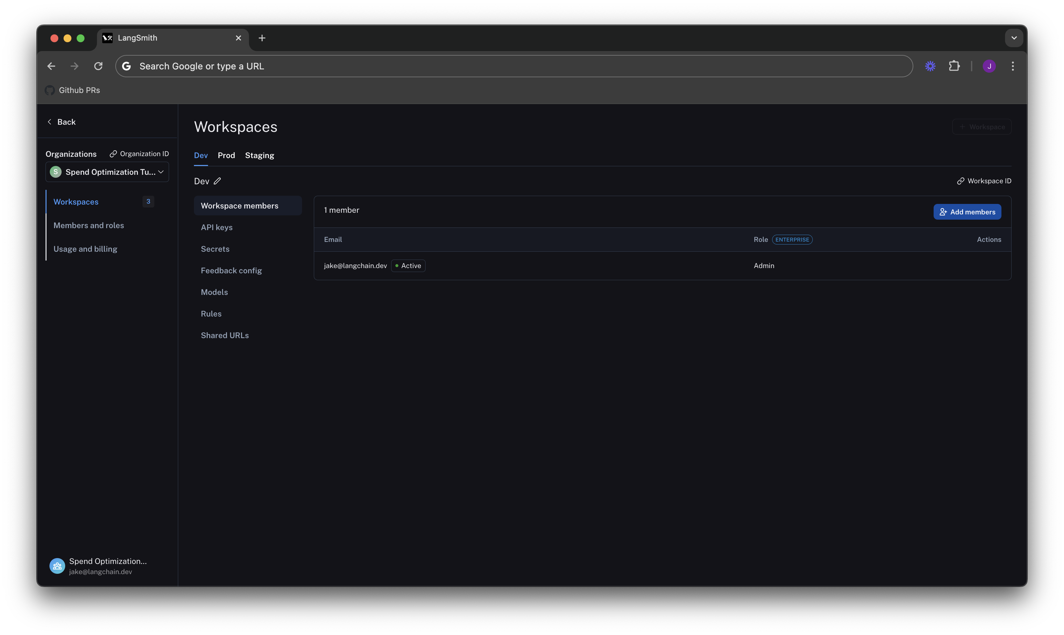Expand the Spend Optimization organization dropdown
The height and width of the screenshot is (635, 1064).
click(x=107, y=172)
